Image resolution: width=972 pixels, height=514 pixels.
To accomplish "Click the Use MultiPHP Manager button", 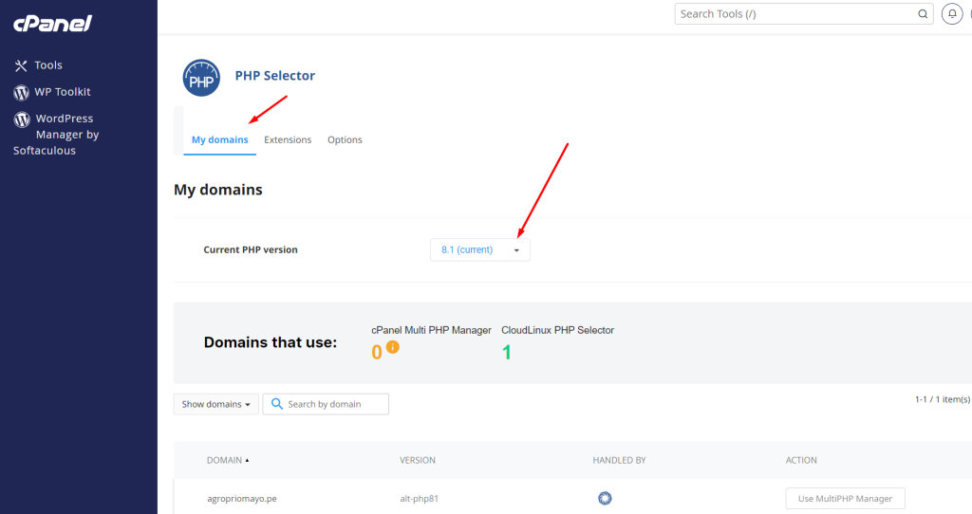I will 845,499.
